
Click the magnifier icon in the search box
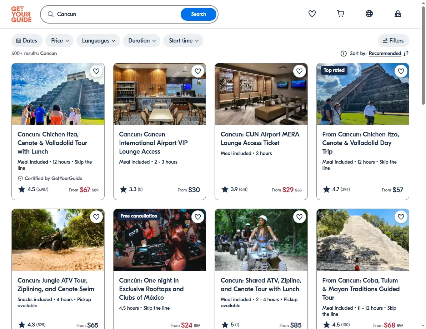click(51, 14)
